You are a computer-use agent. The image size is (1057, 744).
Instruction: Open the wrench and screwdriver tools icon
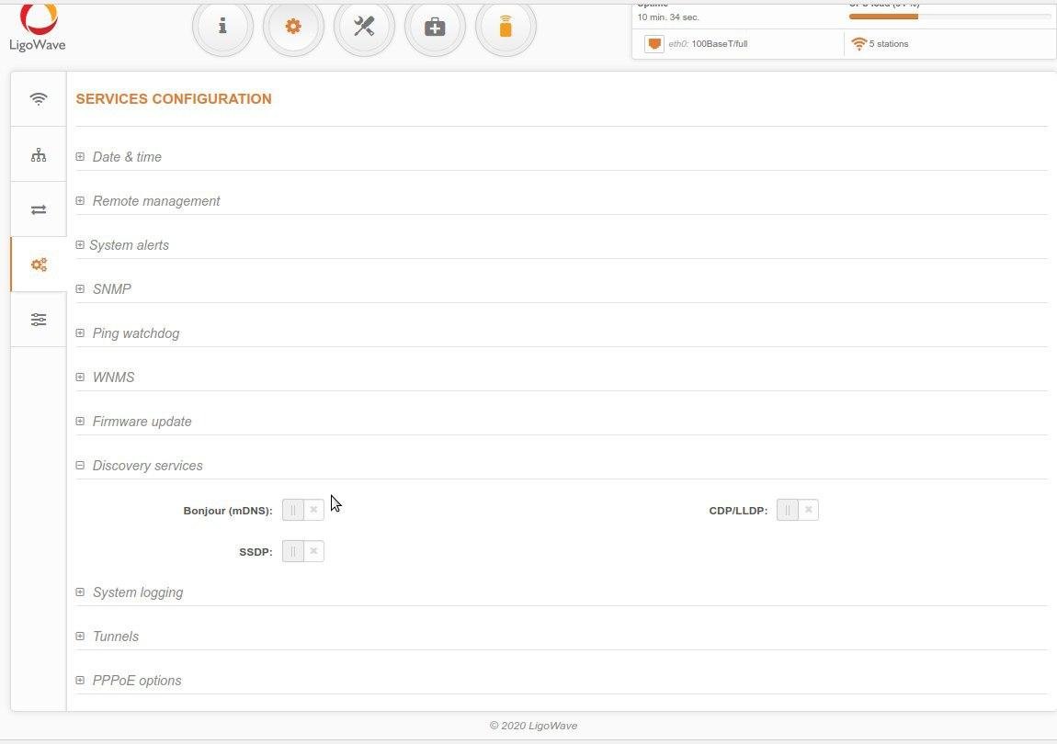(x=364, y=27)
